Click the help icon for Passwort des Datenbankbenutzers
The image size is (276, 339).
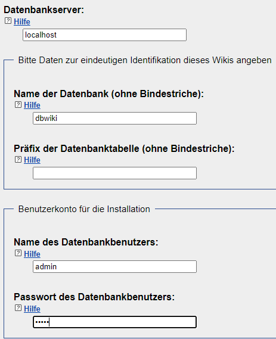[x=18, y=308]
